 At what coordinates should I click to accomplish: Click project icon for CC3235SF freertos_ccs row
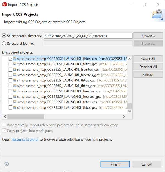(15, 91)
